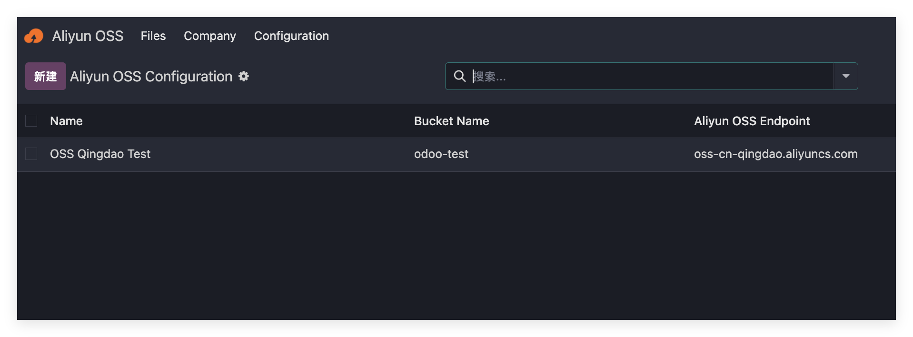Sort by the Aliyun OSS Endpoint column header
The width and height of the screenshot is (913, 337).
(x=752, y=121)
